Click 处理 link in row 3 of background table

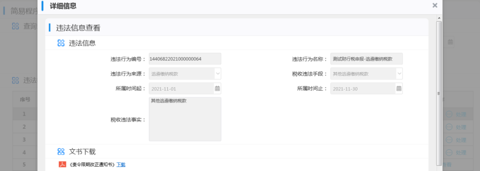point(461,140)
